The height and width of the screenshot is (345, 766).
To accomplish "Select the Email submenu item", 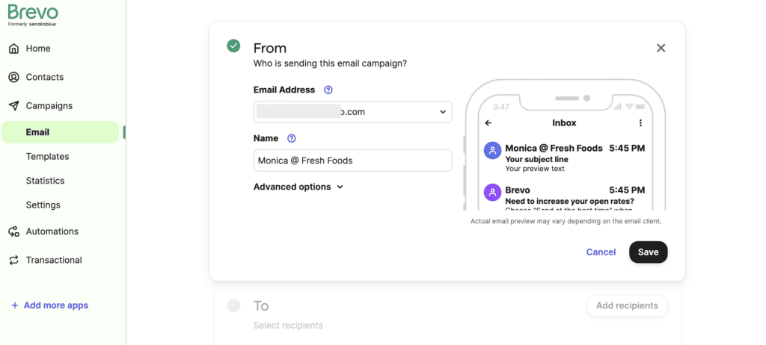I will coord(60,132).
